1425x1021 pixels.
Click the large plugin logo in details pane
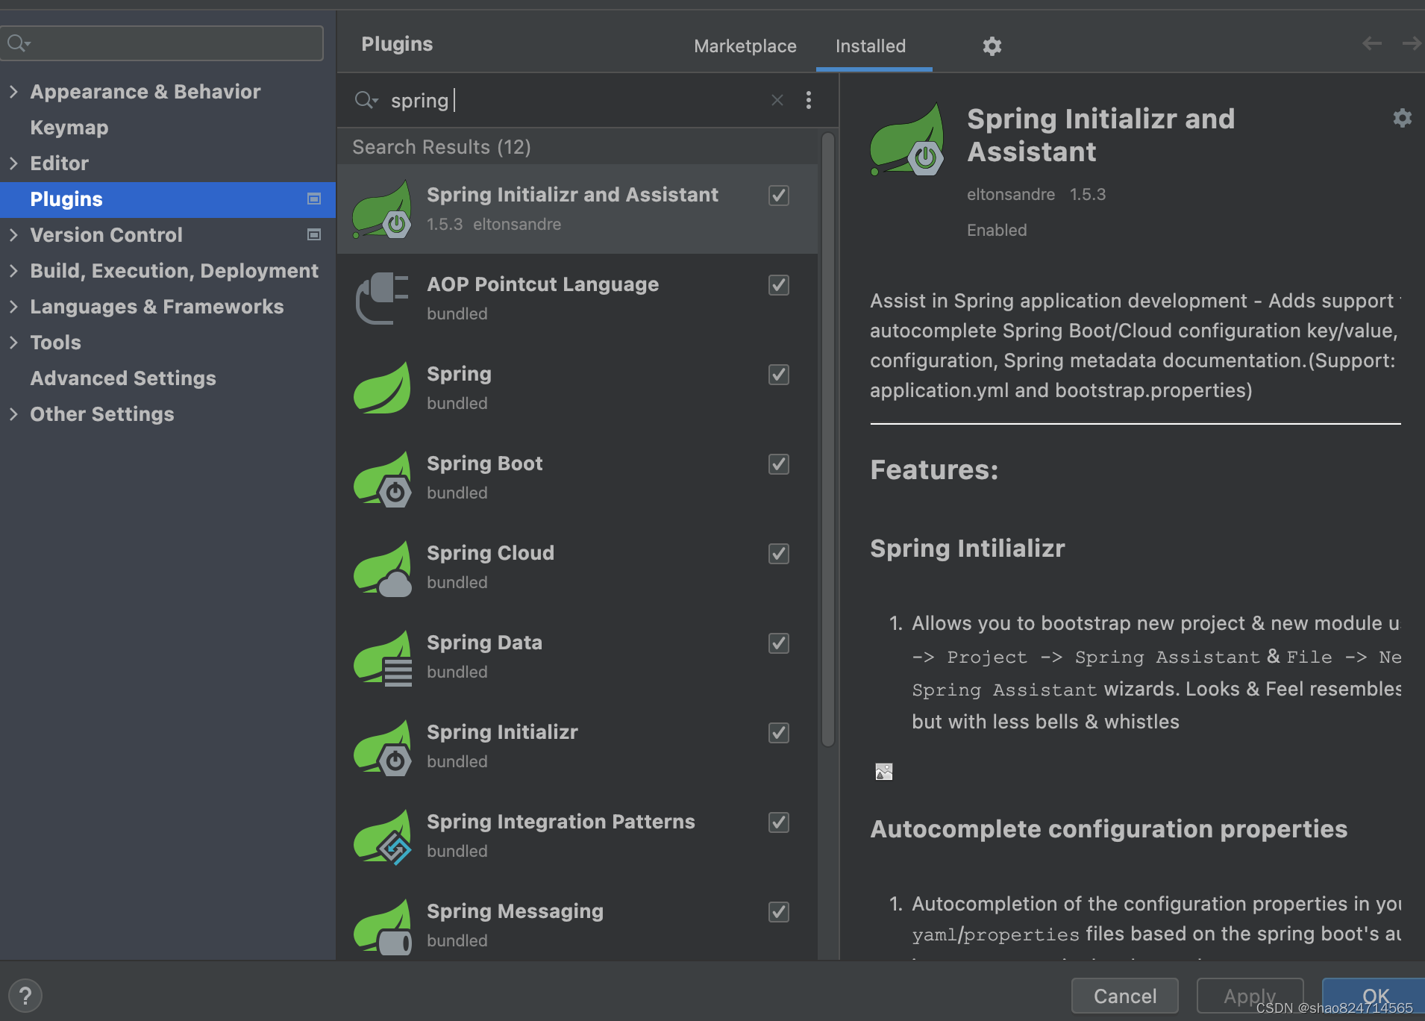click(907, 140)
